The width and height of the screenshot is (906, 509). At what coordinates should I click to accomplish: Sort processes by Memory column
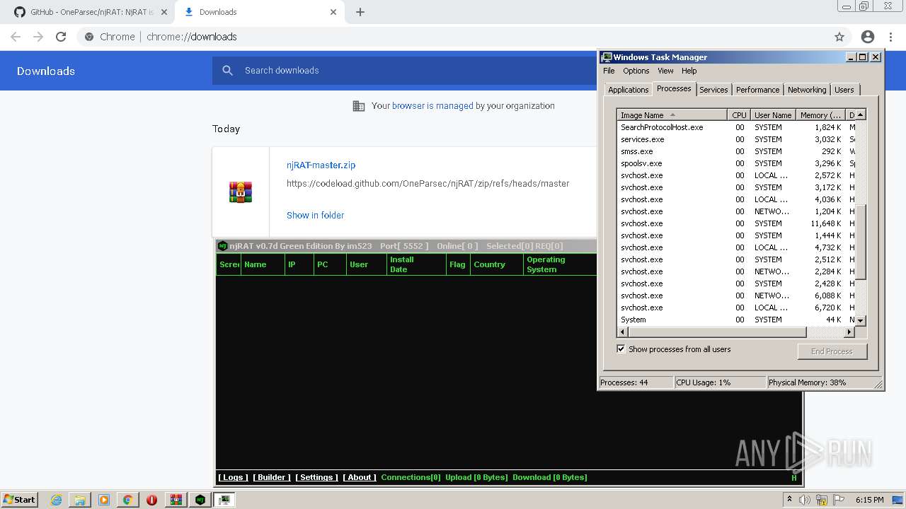tap(820, 115)
